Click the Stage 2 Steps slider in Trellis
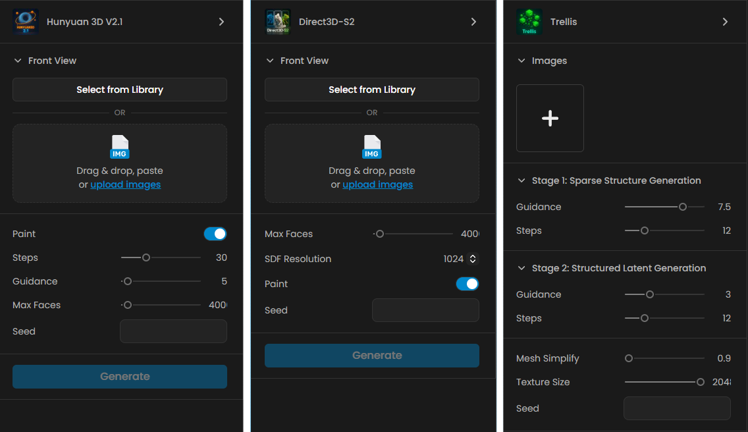Viewport: 748px width, 432px height. click(x=664, y=318)
